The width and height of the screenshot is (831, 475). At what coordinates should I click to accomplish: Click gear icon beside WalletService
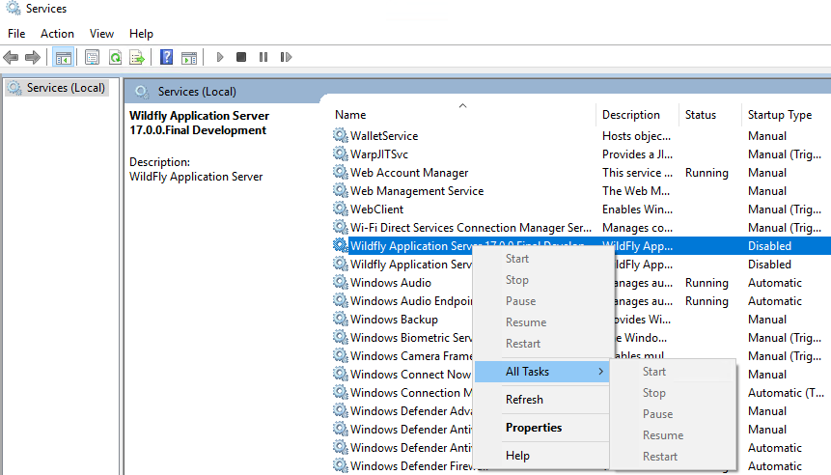click(x=341, y=135)
